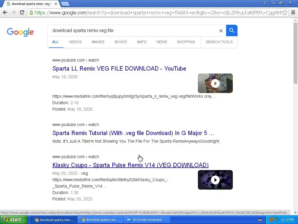The width and height of the screenshot is (298, 224).
Task: Switch to the MAPS results tab
Action: point(142,42)
